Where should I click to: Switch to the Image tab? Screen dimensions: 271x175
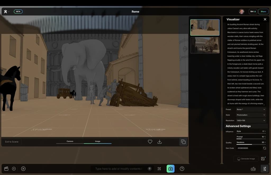tap(98, 141)
